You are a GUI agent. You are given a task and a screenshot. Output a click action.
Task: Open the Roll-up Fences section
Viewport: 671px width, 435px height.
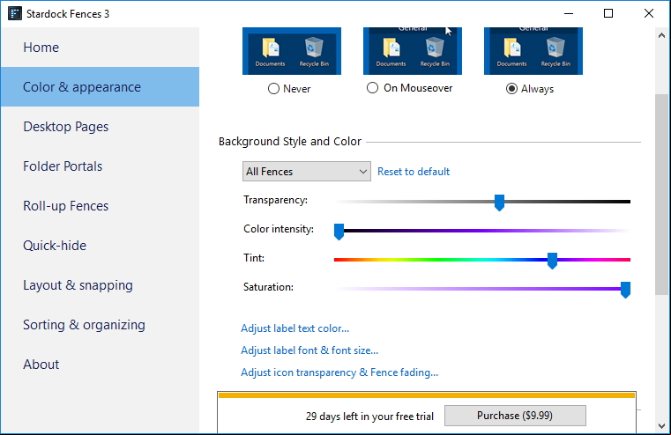click(101, 205)
